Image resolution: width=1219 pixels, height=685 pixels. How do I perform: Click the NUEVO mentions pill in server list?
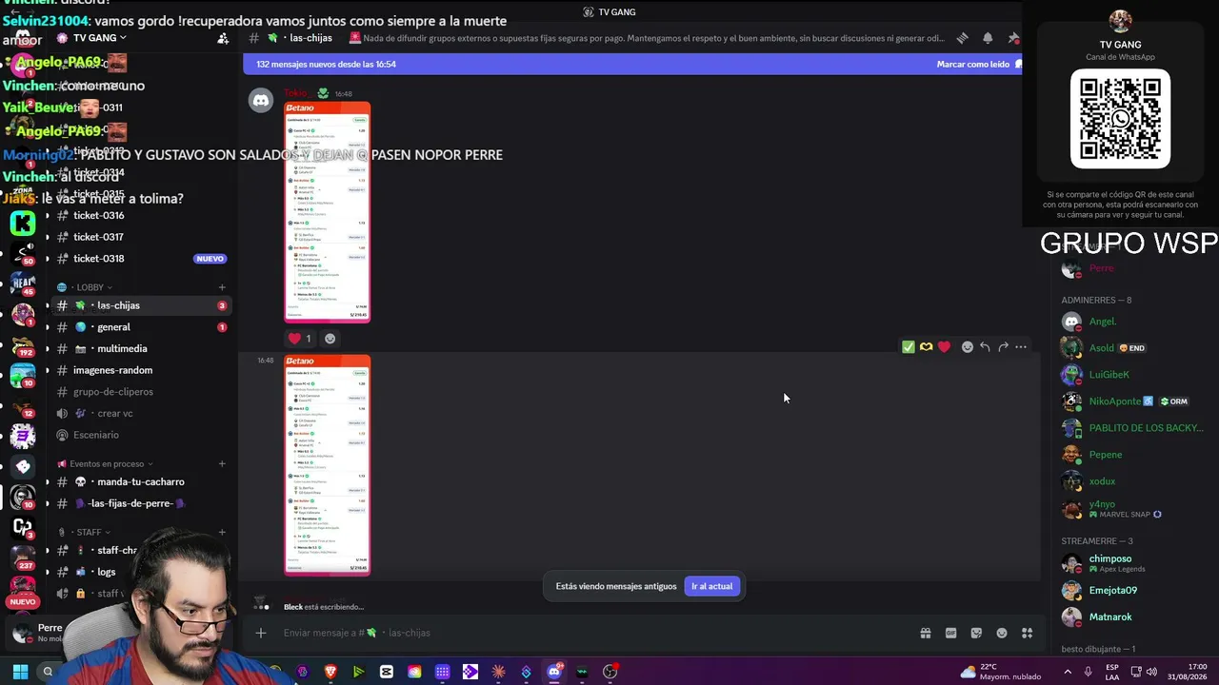[23, 602]
